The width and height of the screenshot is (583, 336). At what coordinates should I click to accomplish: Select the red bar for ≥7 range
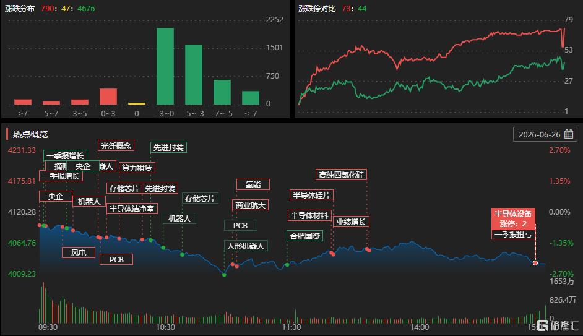pos(23,102)
